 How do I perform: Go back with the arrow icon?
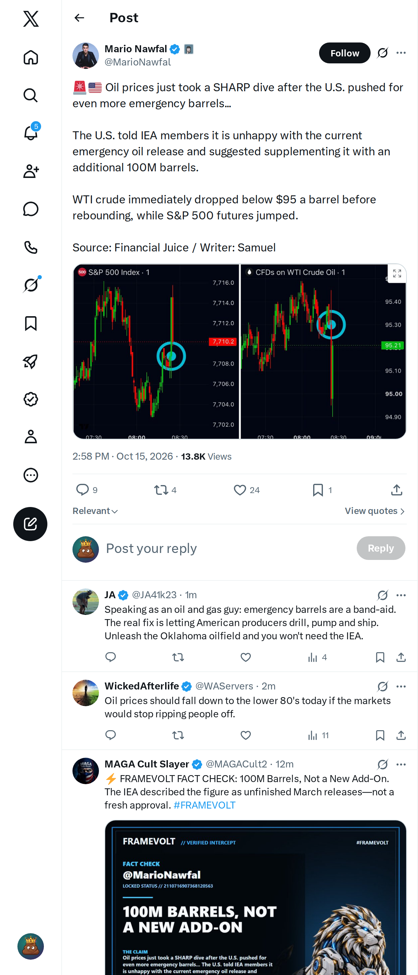tap(79, 18)
